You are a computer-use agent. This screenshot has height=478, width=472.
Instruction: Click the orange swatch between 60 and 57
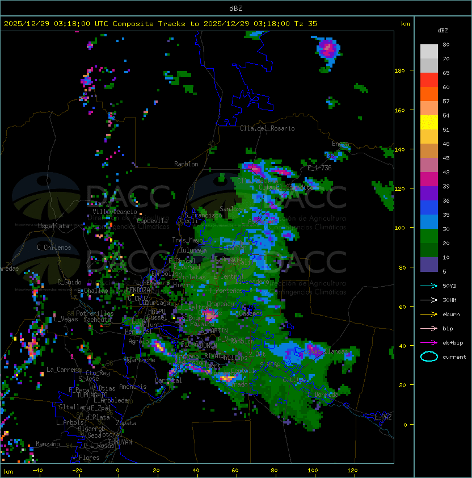pos(429,94)
